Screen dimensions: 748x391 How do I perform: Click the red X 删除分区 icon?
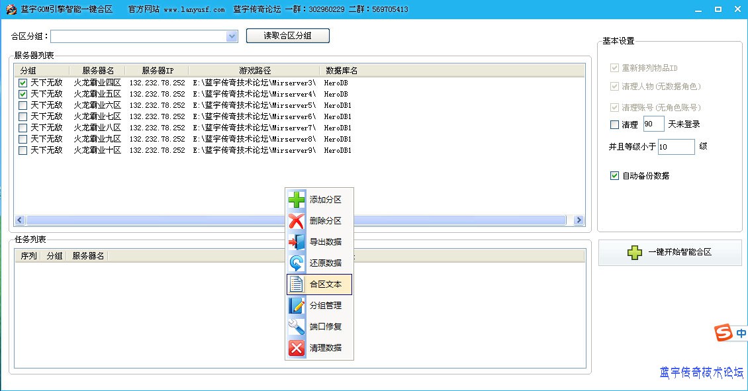coord(297,221)
